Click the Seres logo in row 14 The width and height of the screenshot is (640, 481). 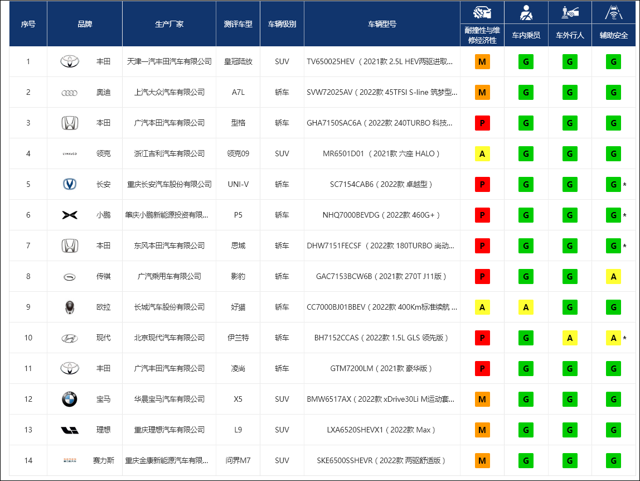click(70, 460)
